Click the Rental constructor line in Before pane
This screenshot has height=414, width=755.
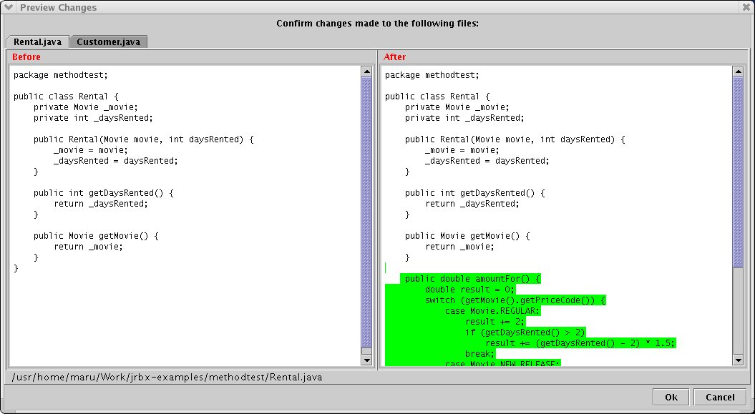[144, 139]
